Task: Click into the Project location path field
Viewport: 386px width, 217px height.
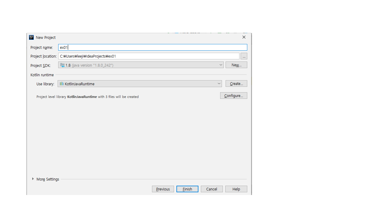Action: click(149, 56)
